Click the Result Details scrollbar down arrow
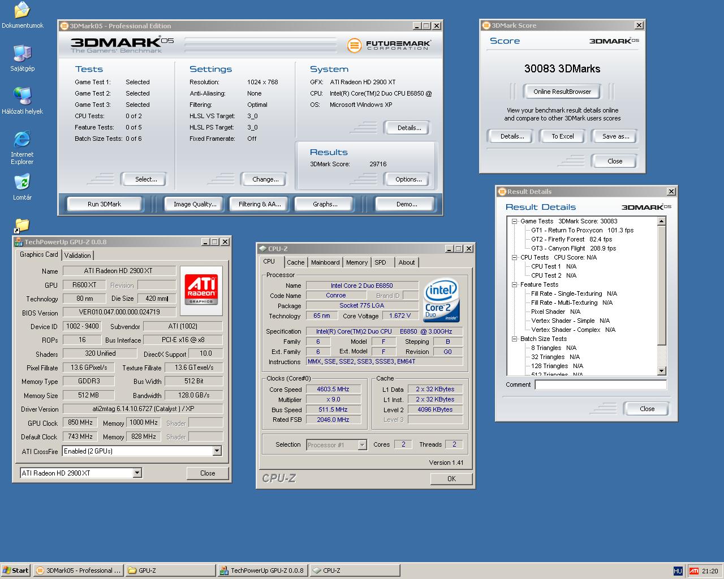 [662, 371]
